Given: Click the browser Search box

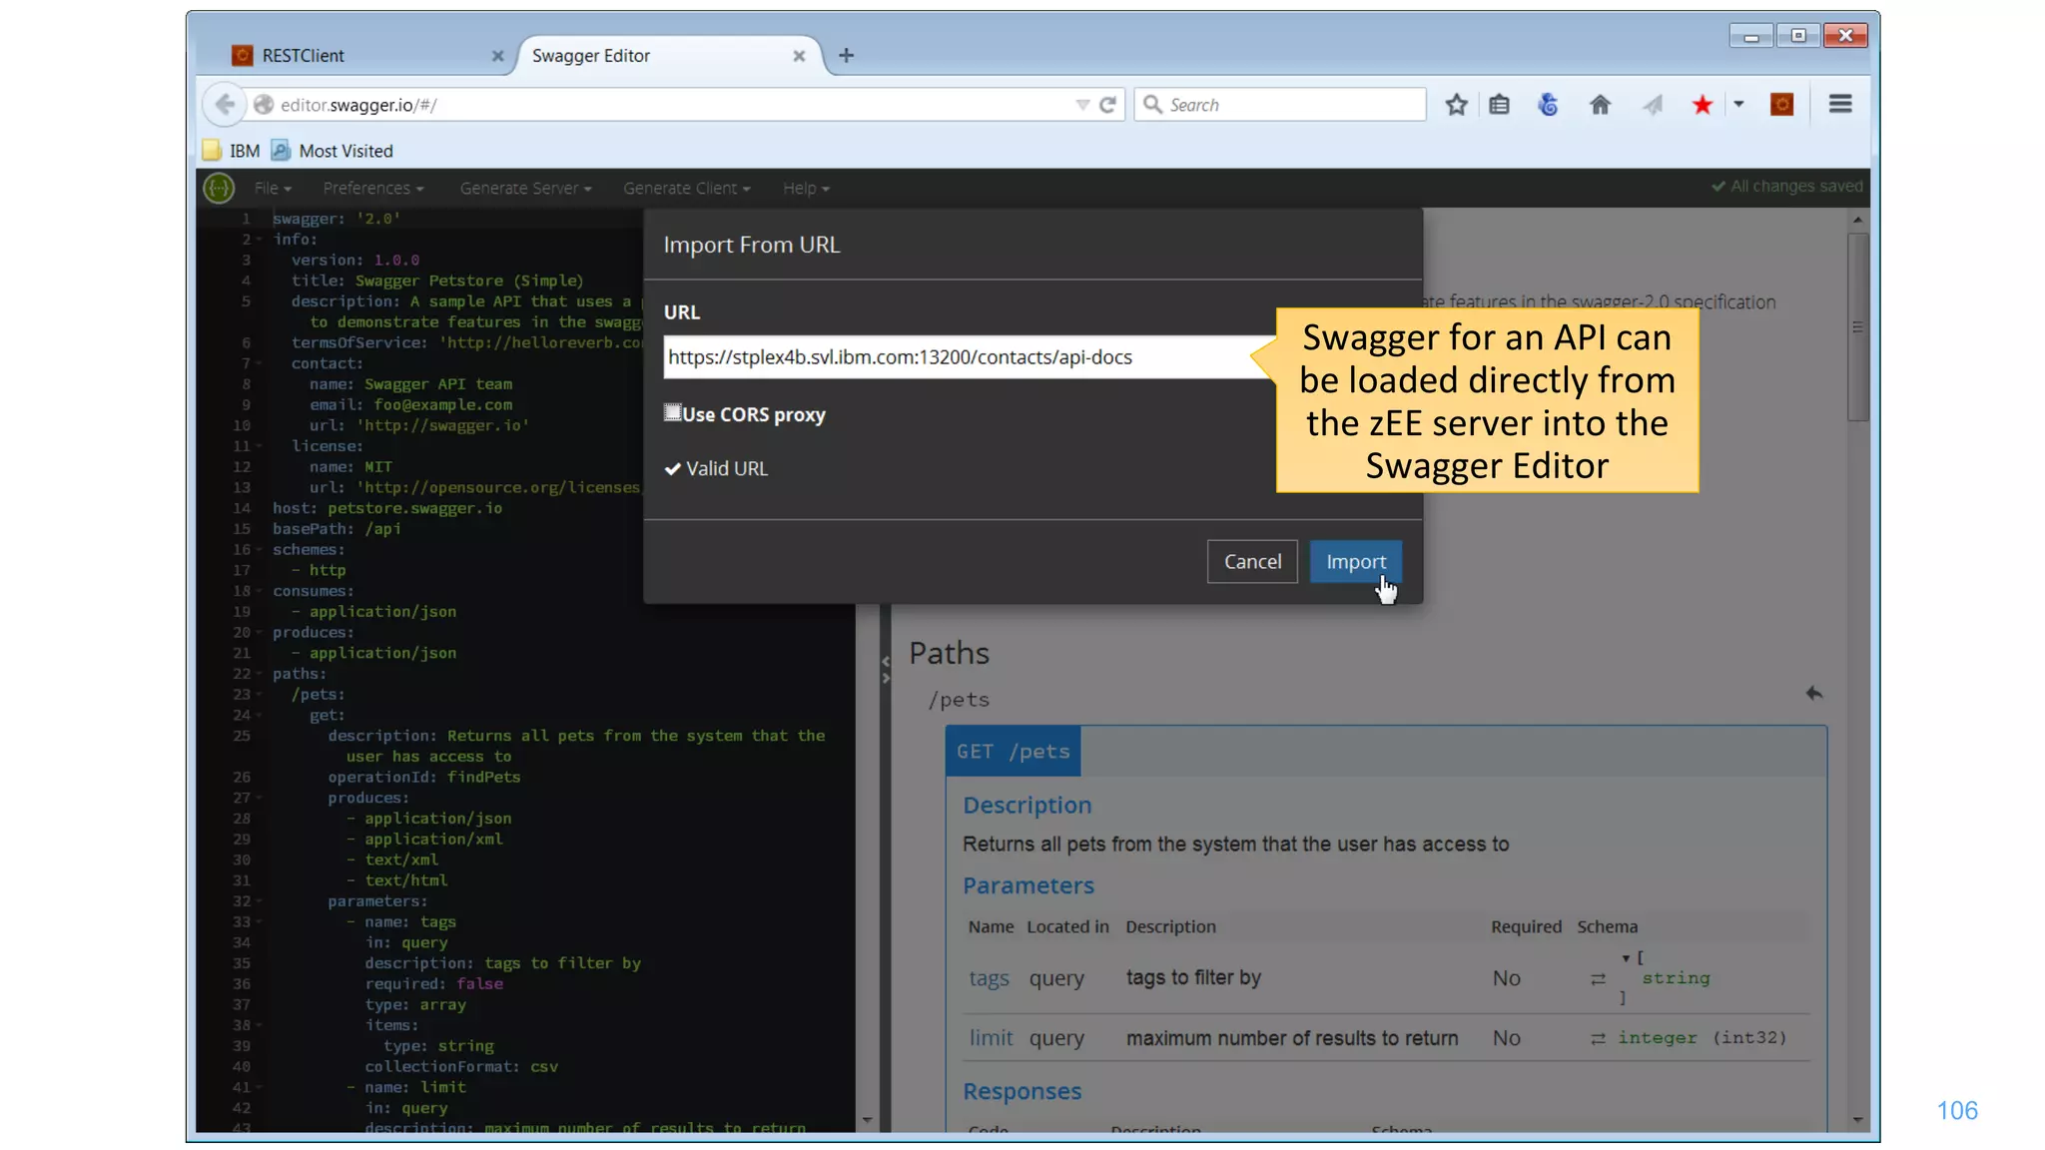Looking at the screenshot, I should (1280, 105).
